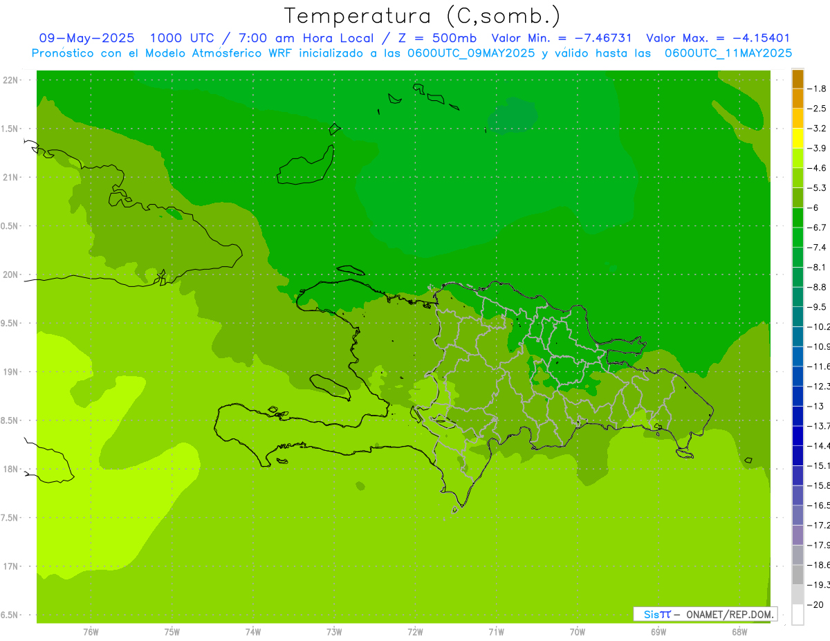Select the 68W longitude axis label

point(739,632)
